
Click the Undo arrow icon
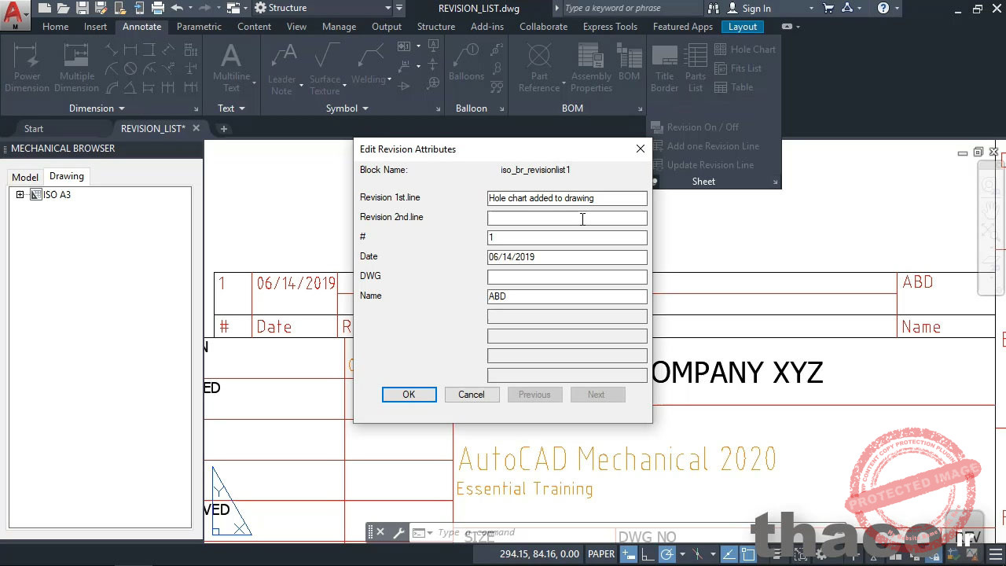pyautogui.click(x=177, y=8)
